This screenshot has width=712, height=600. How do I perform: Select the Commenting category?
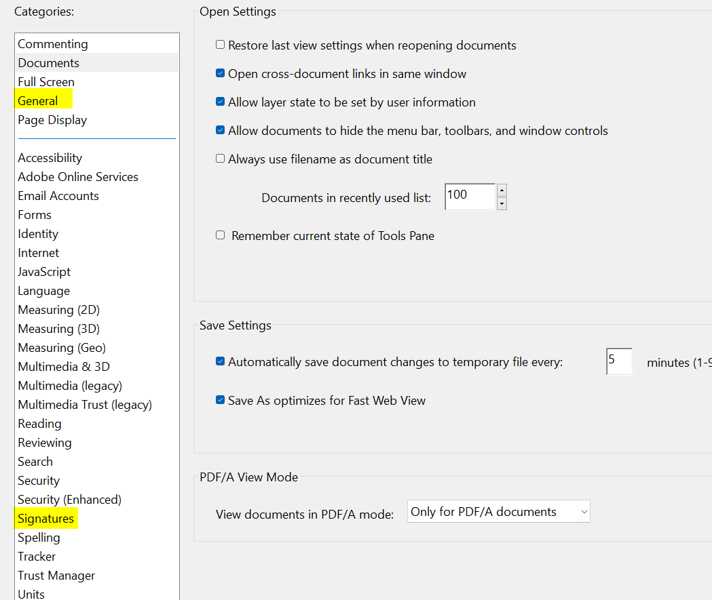tap(52, 43)
